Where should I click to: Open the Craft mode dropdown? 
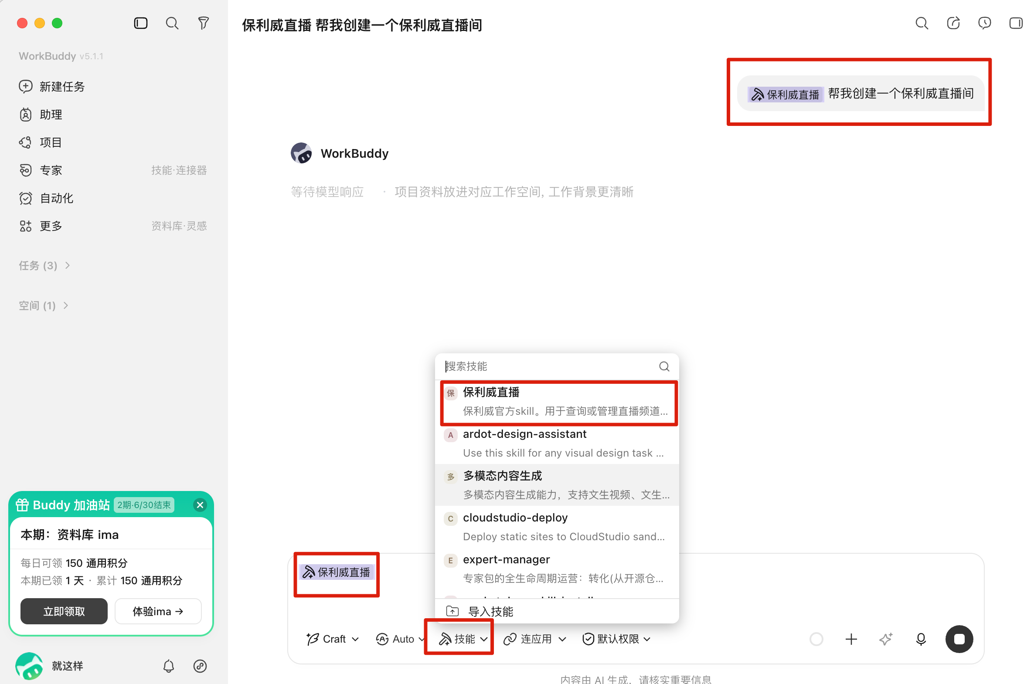click(333, 639)
